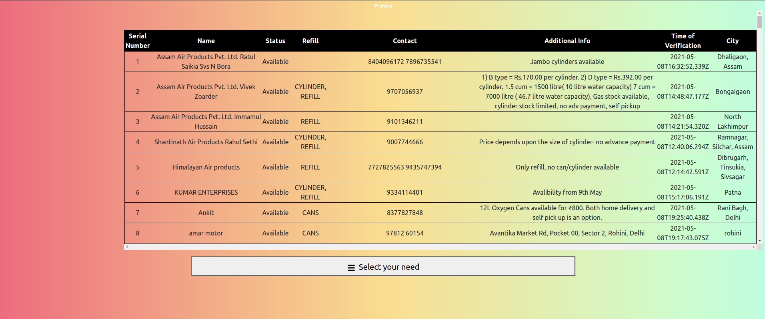The image size is (765, 319).
Task: Click contact number 9007744666
Action: coord(405,142)
